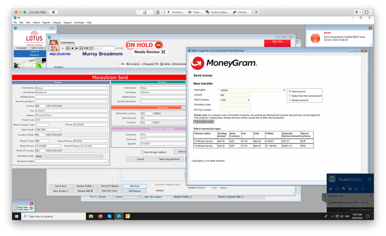The image size is (386, 236).
Task: Select the Receive amount radio button
Action: click(289, 100)
